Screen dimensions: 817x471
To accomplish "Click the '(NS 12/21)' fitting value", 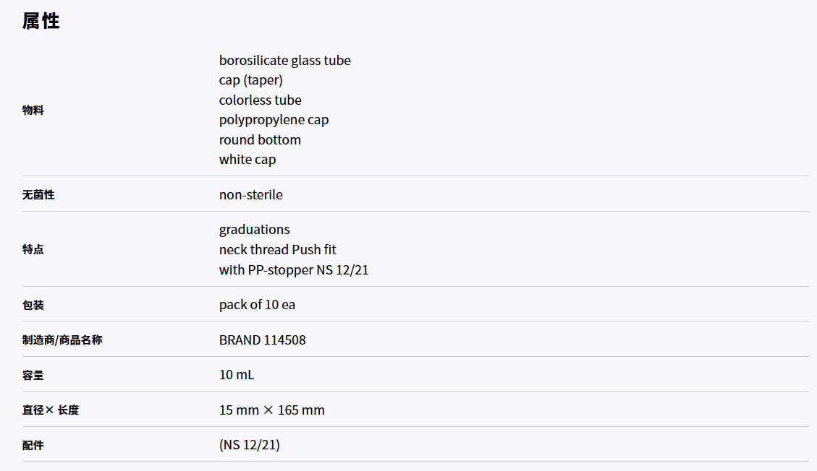I will 249,445.
